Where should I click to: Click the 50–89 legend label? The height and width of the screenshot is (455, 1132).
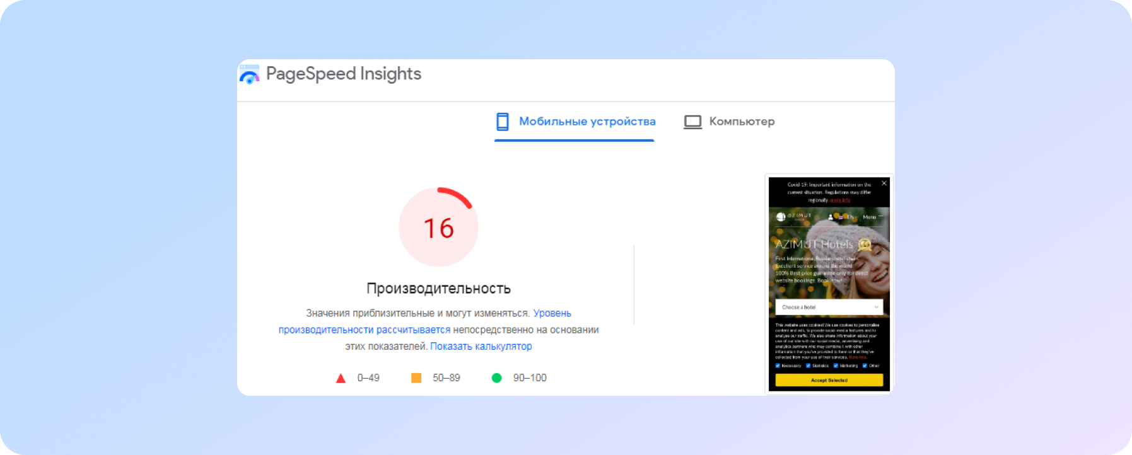pos(446,377)
